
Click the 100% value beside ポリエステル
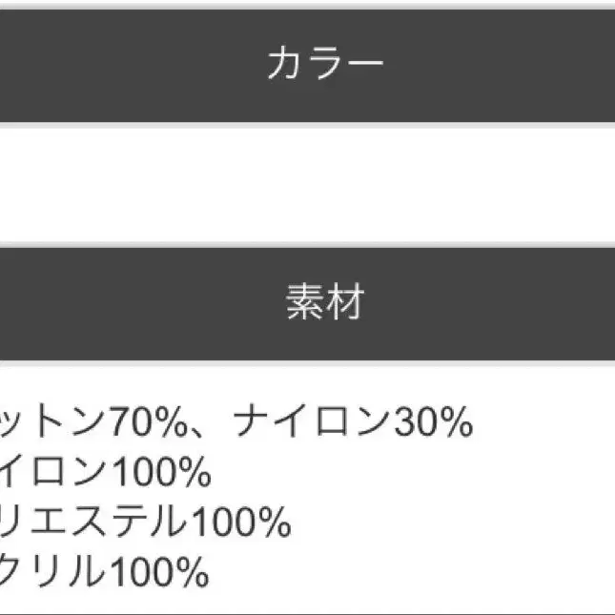tap(240, 522)
